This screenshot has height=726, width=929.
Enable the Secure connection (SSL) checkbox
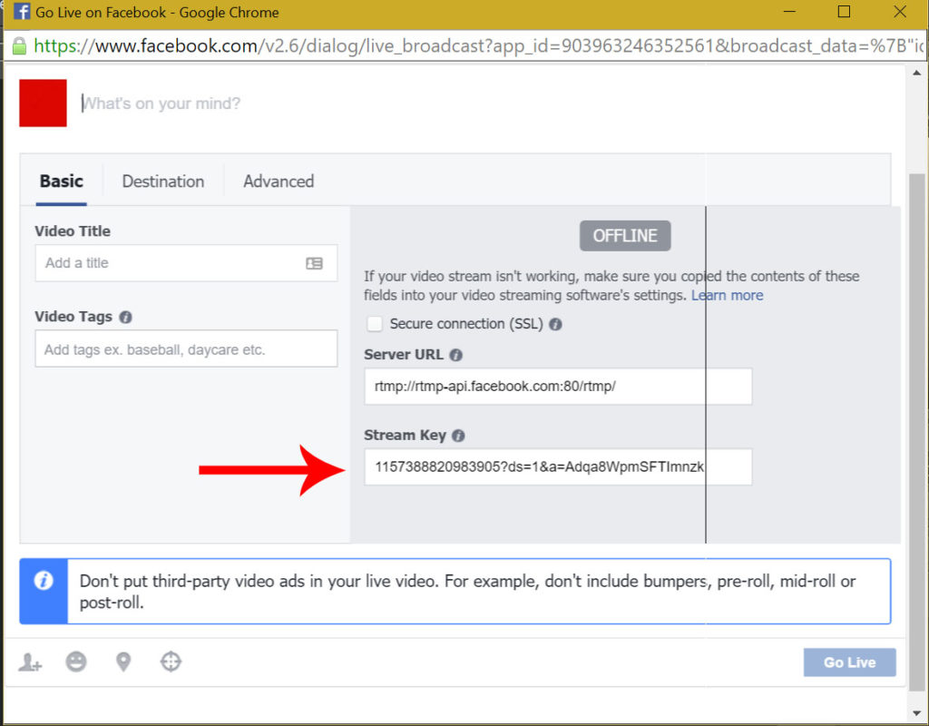[x=375, y=324]
